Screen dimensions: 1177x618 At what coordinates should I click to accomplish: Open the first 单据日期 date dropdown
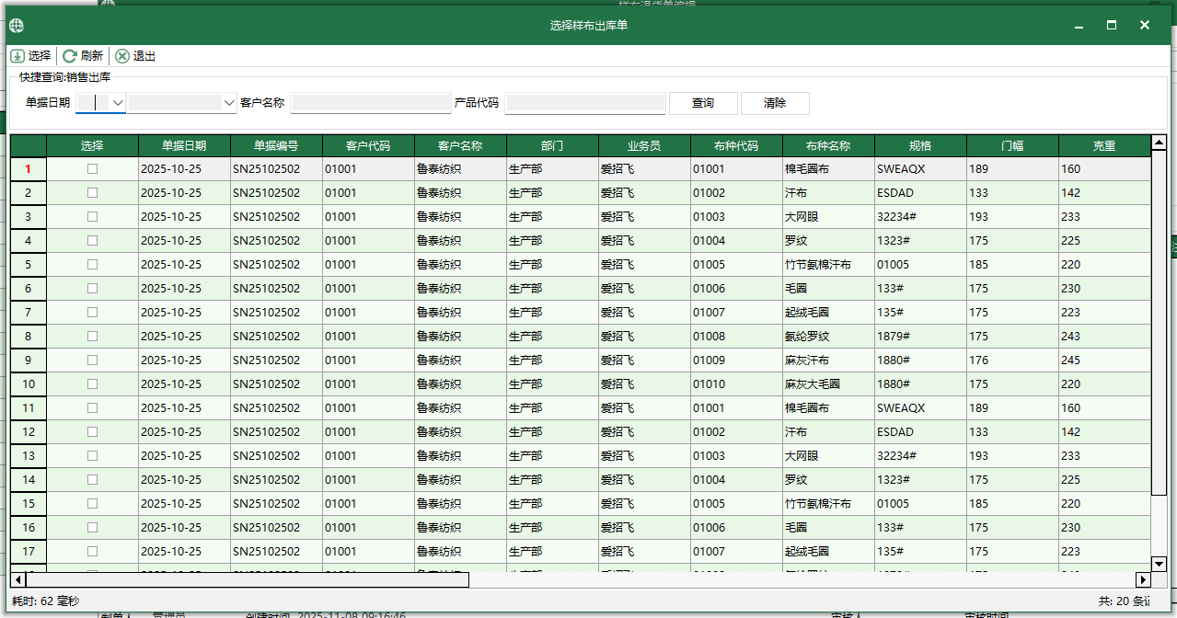pyautogui.click(x=113, y=102)
